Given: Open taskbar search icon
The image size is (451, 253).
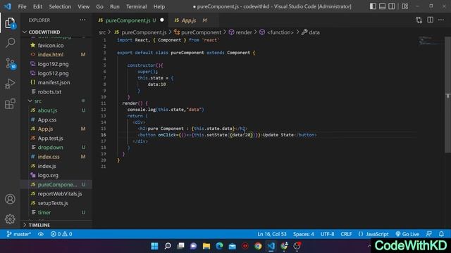Looking at the screenshot, I should 168,246.
